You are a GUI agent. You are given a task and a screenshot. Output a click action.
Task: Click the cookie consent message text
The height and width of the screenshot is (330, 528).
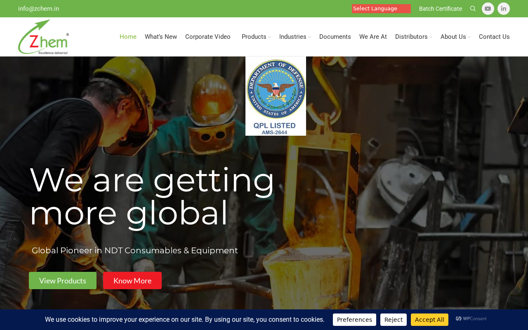pyautogui.click(x=185, y=320)
